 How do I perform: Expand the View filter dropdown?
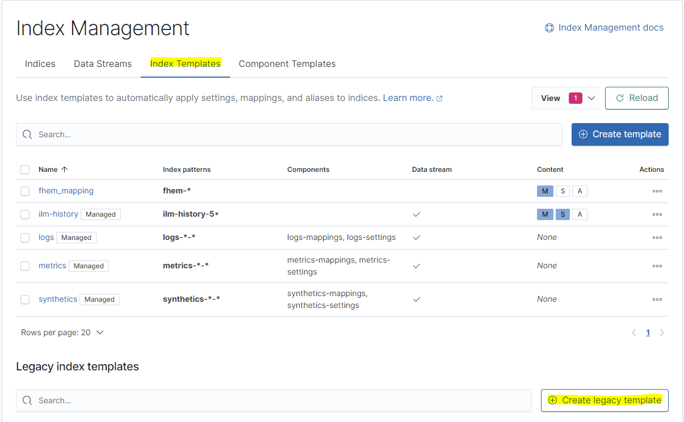(x=565, y=98)
